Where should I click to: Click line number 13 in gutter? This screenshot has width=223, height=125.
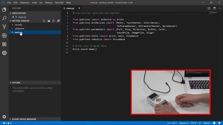[x=67, y=52]
